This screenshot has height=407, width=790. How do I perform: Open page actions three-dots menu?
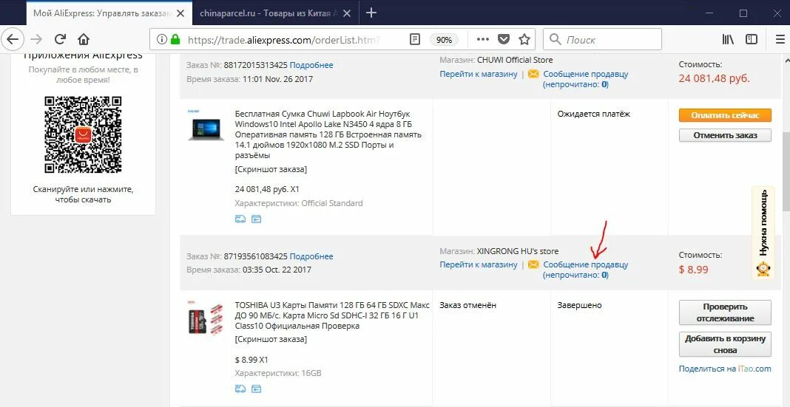[483, 39]
